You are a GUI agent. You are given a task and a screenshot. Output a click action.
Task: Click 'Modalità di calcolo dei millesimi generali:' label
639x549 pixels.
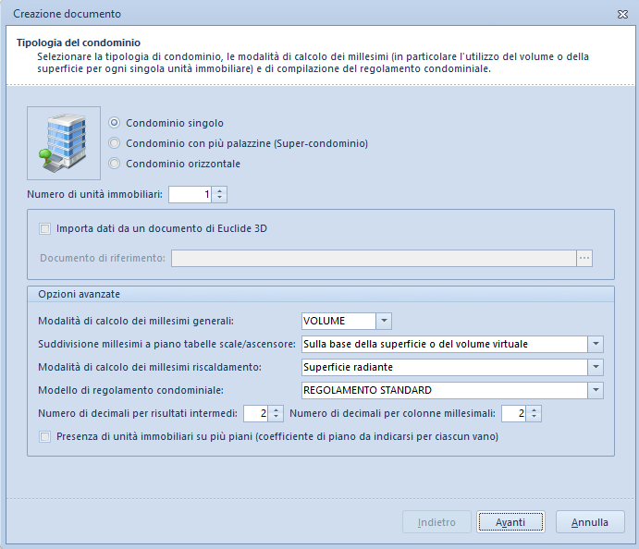pyautogui.click(x=136, y=321)
